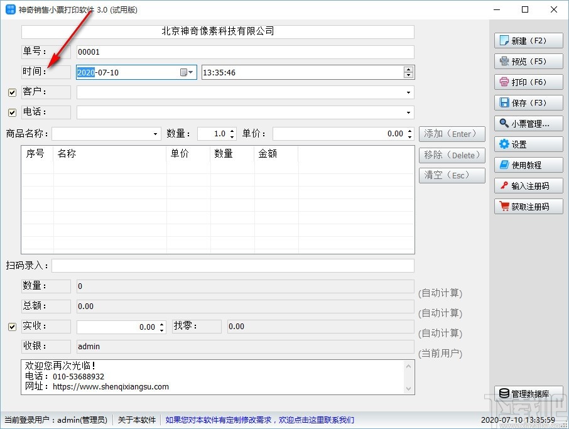Click the company name field 北京神奇像素科技有限公司

pyautogui.click(x=218, y=31)
